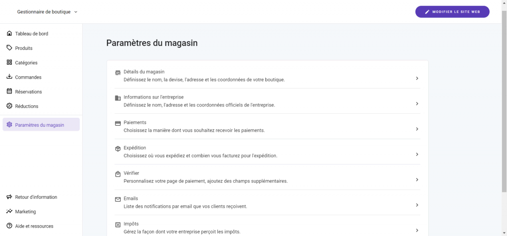The width and height of the screenshot is (507, 236).
Task: Click the Aide et ressources question icon
Action: pyautogui.click(x=9, y=226)
